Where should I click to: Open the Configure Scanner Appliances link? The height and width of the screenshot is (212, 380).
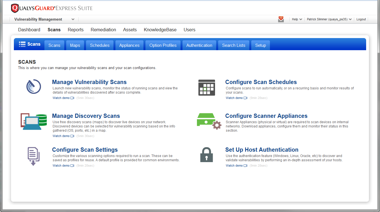click(x=266, y=116)
